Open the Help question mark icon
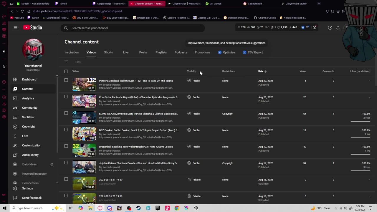 [330, 28]
